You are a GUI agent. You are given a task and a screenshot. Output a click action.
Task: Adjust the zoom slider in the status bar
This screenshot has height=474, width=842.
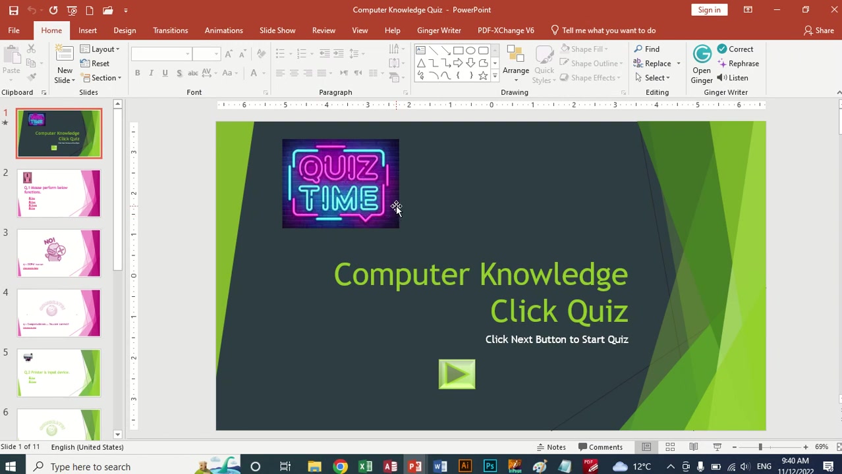click(x=770, y=447)
